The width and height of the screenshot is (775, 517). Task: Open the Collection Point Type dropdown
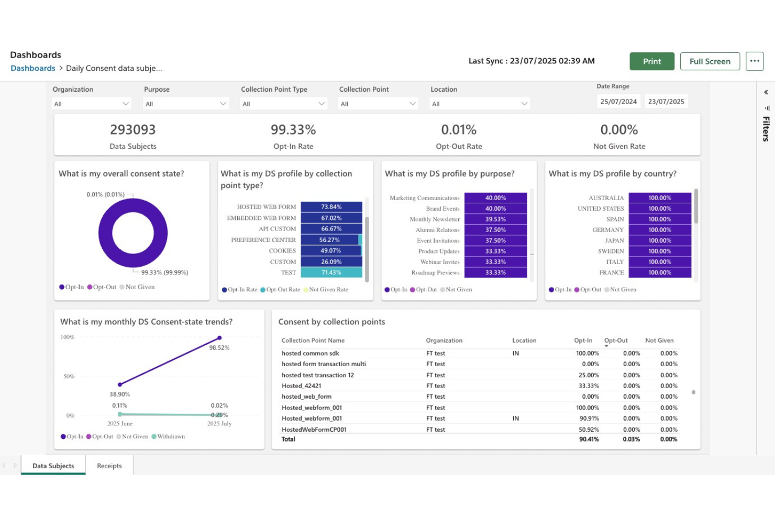pyautogui.click(x=284, y=104)
